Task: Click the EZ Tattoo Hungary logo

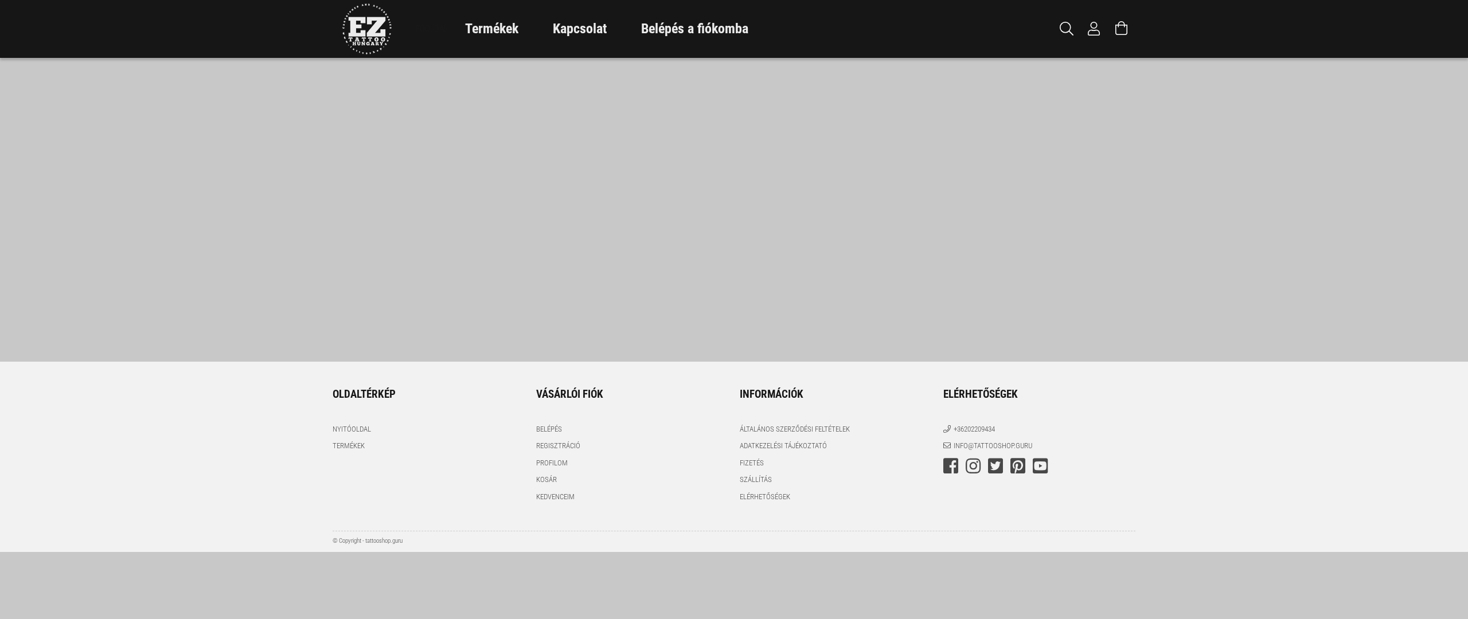Action: tap(366, 29)
